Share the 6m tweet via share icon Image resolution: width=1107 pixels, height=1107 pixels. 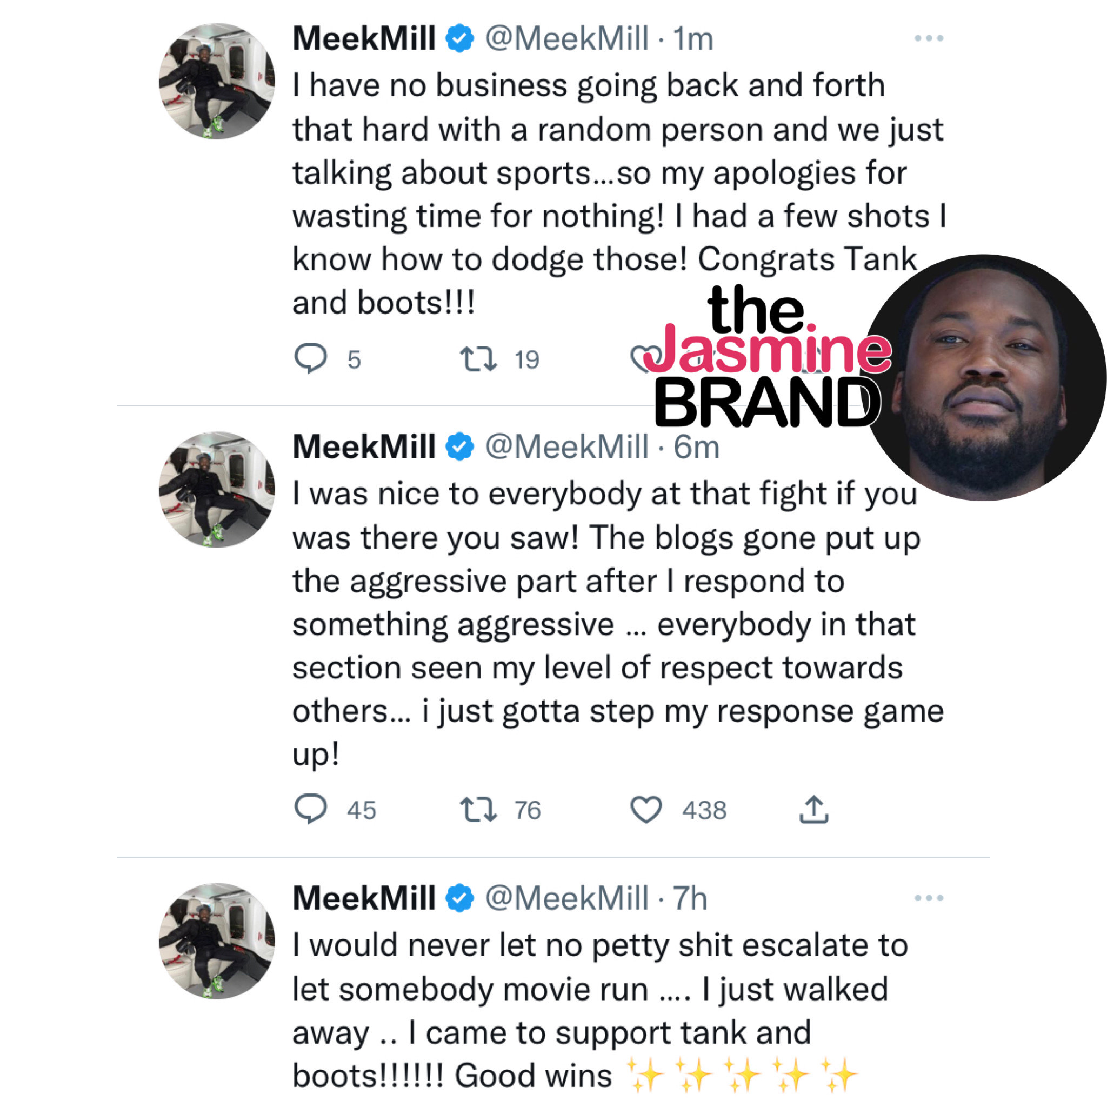(813, 810)
